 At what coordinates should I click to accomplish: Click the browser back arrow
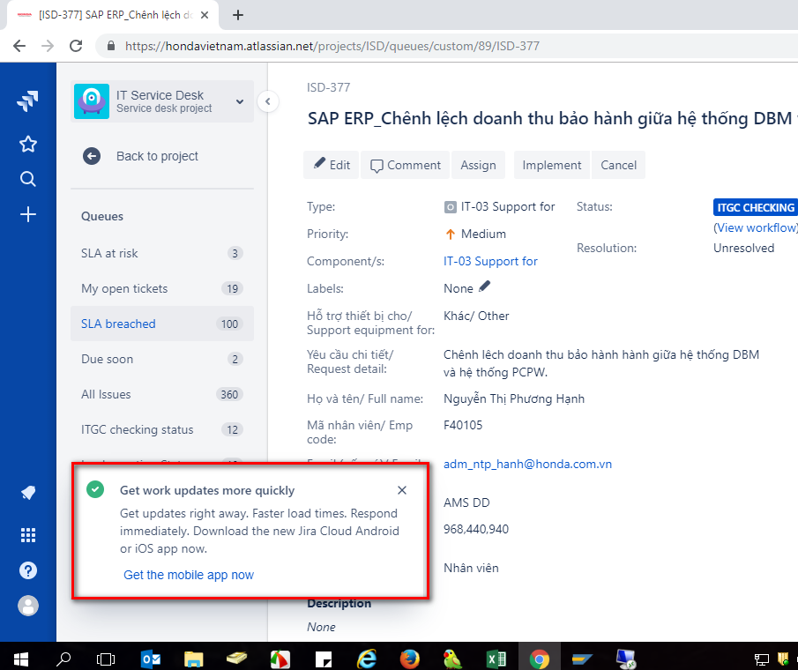pos(19,47)
